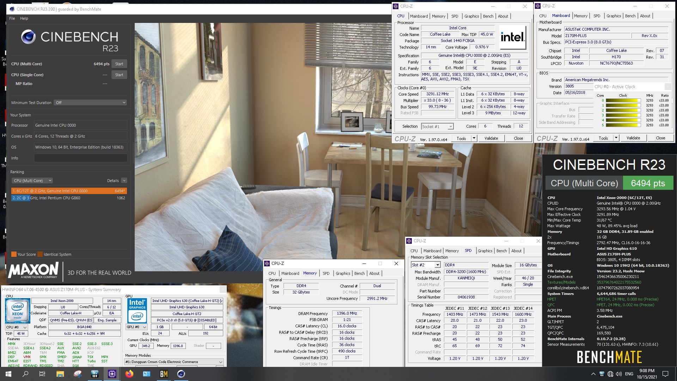The image size is (677, 381).
Task: Open CPU-Z from the taskbar
Action: (x=112, y=374)
